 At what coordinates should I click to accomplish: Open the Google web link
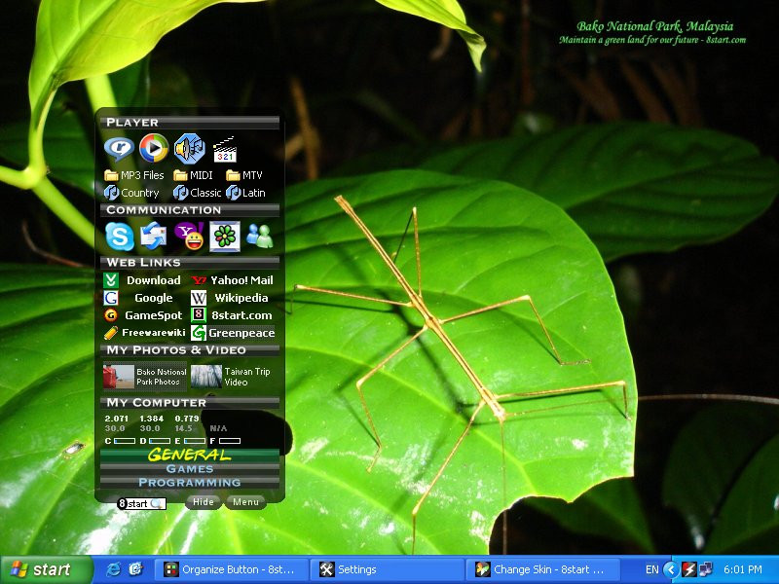(x=138, y=298)
